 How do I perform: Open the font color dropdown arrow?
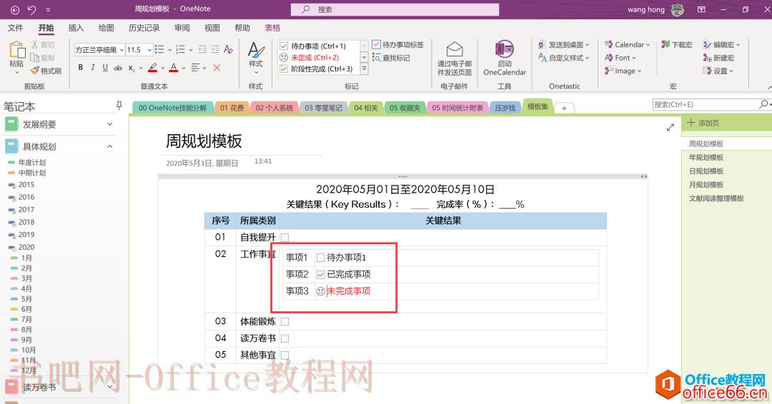(x=184, y=68)
